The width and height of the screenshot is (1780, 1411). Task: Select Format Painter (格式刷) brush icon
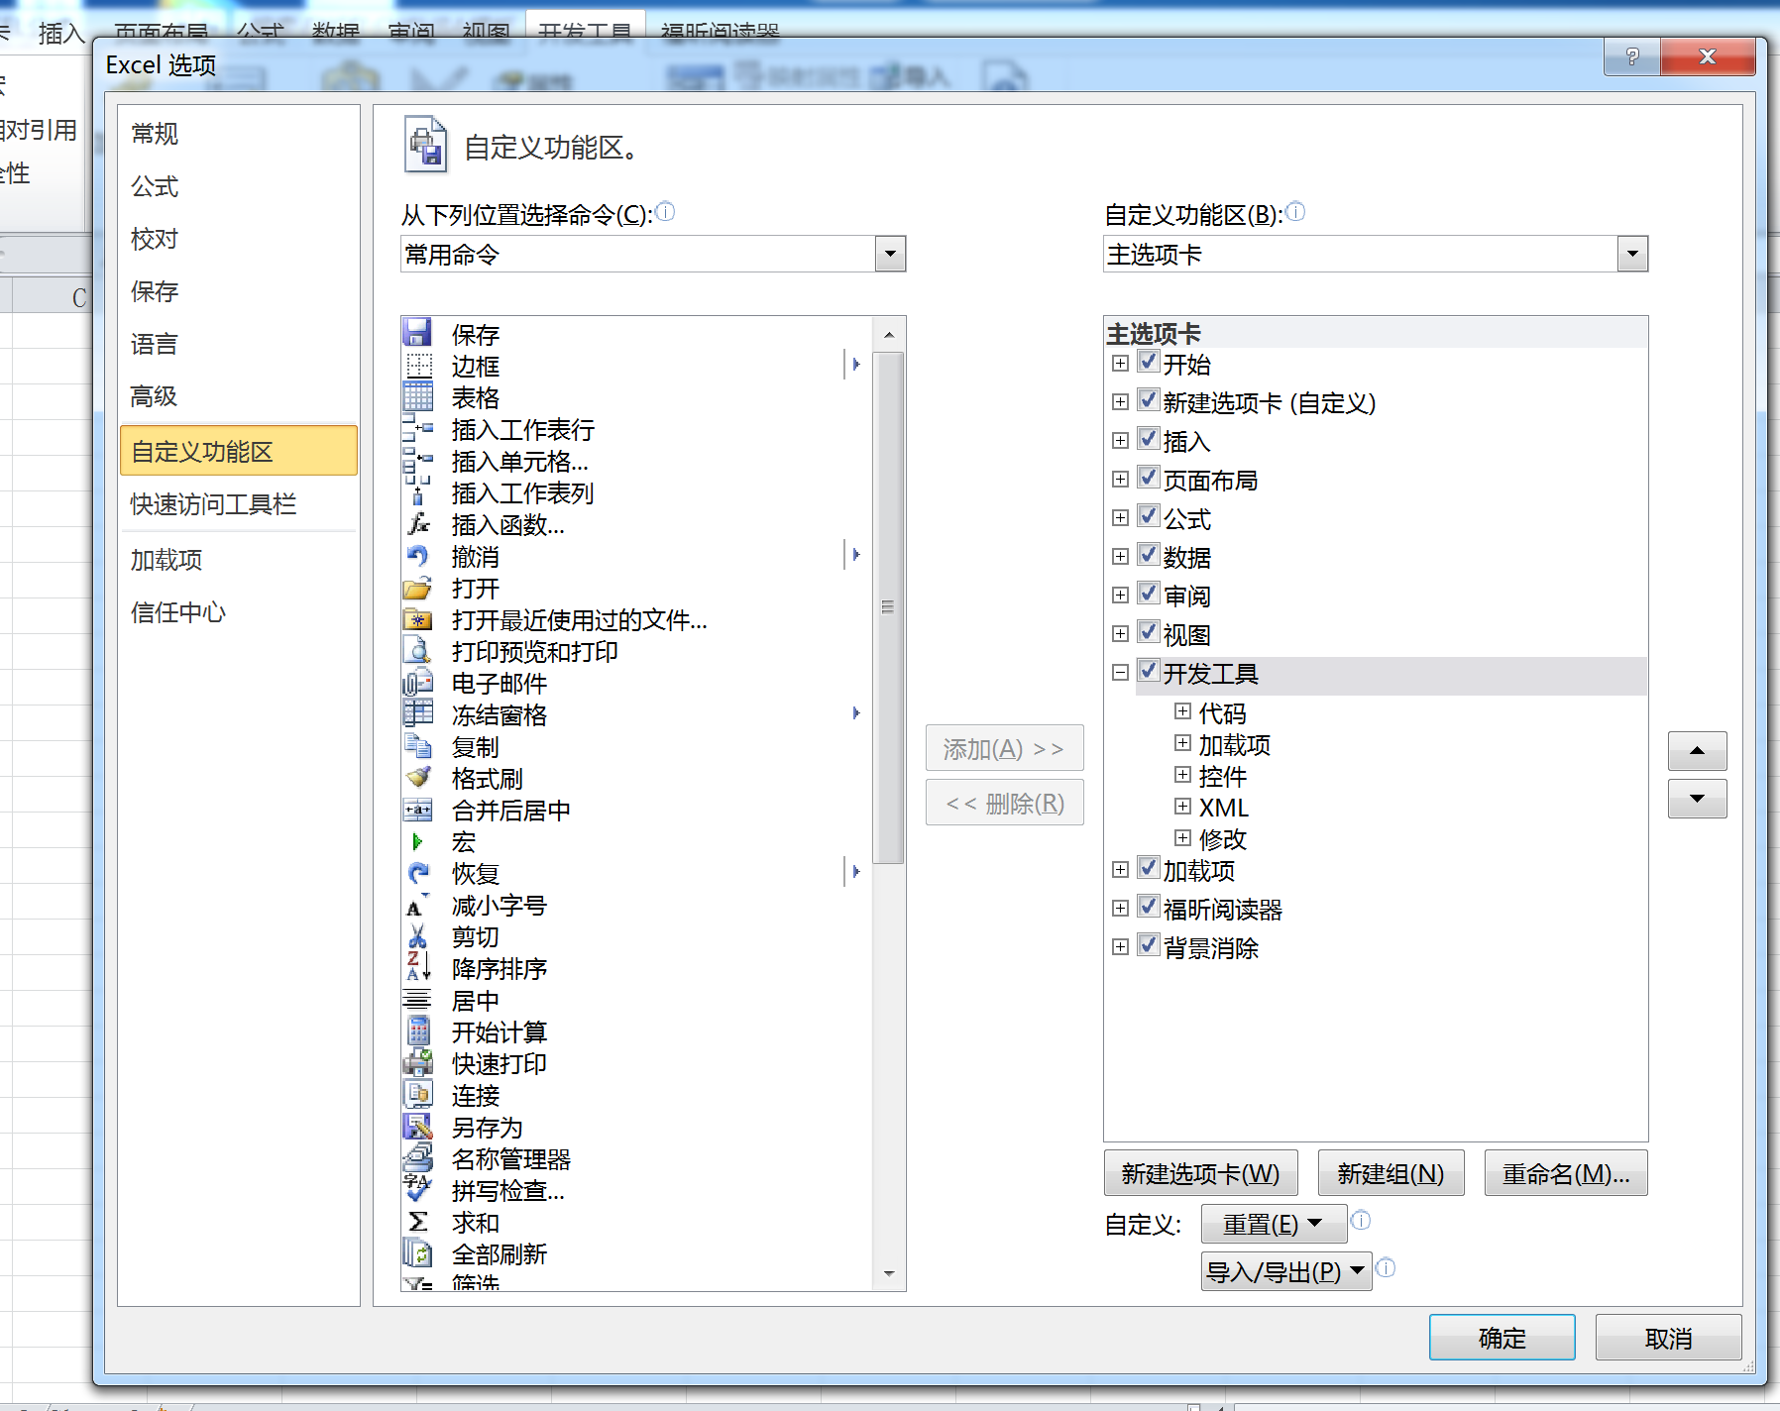417,778
